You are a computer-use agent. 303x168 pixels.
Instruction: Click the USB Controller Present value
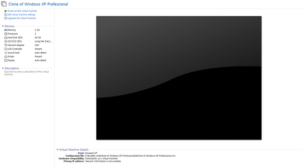[x=38, y=49]
